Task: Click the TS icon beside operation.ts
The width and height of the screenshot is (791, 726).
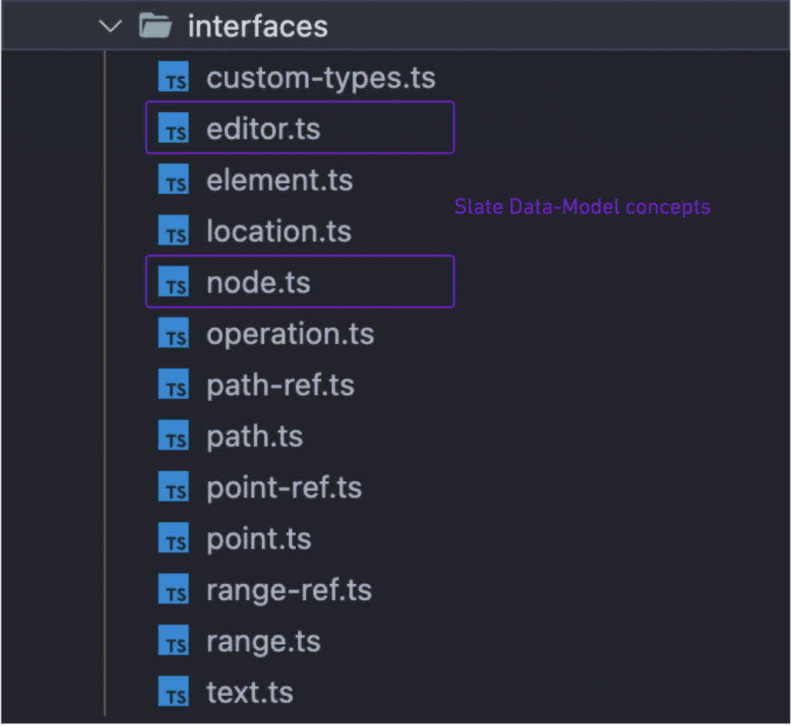Action: [174, 334]
